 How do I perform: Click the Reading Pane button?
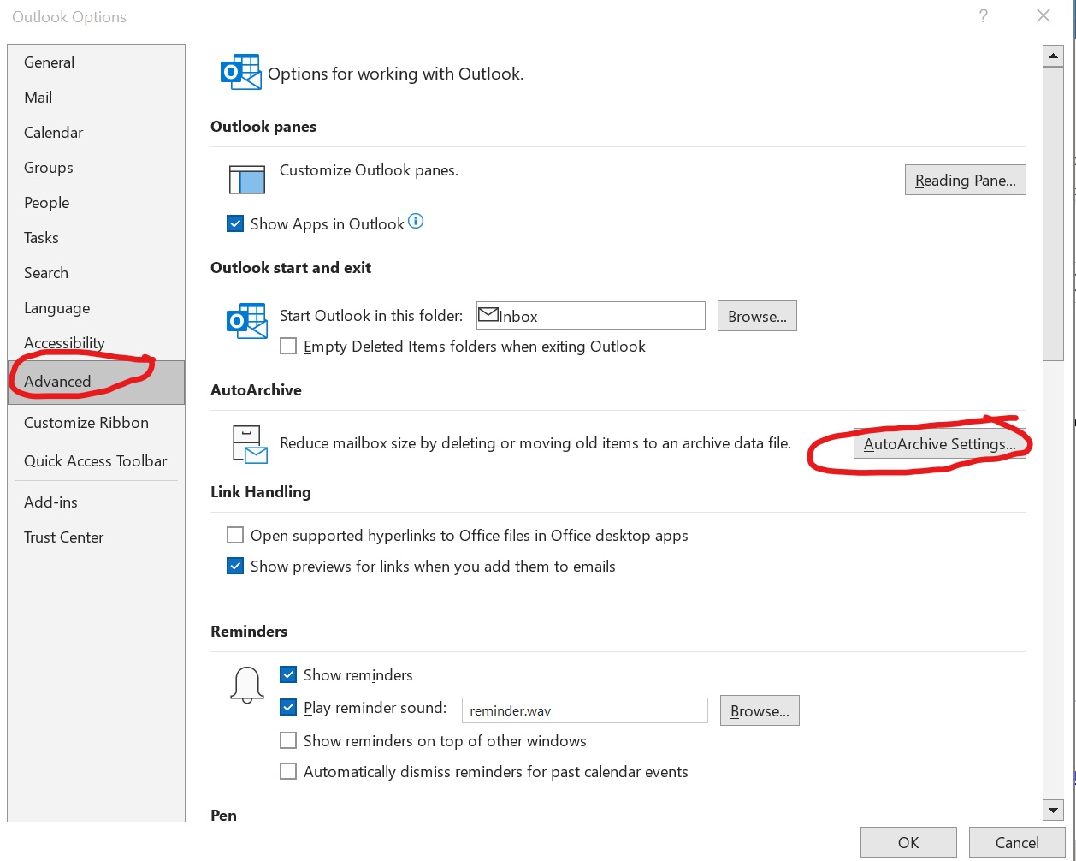[965, 181]
